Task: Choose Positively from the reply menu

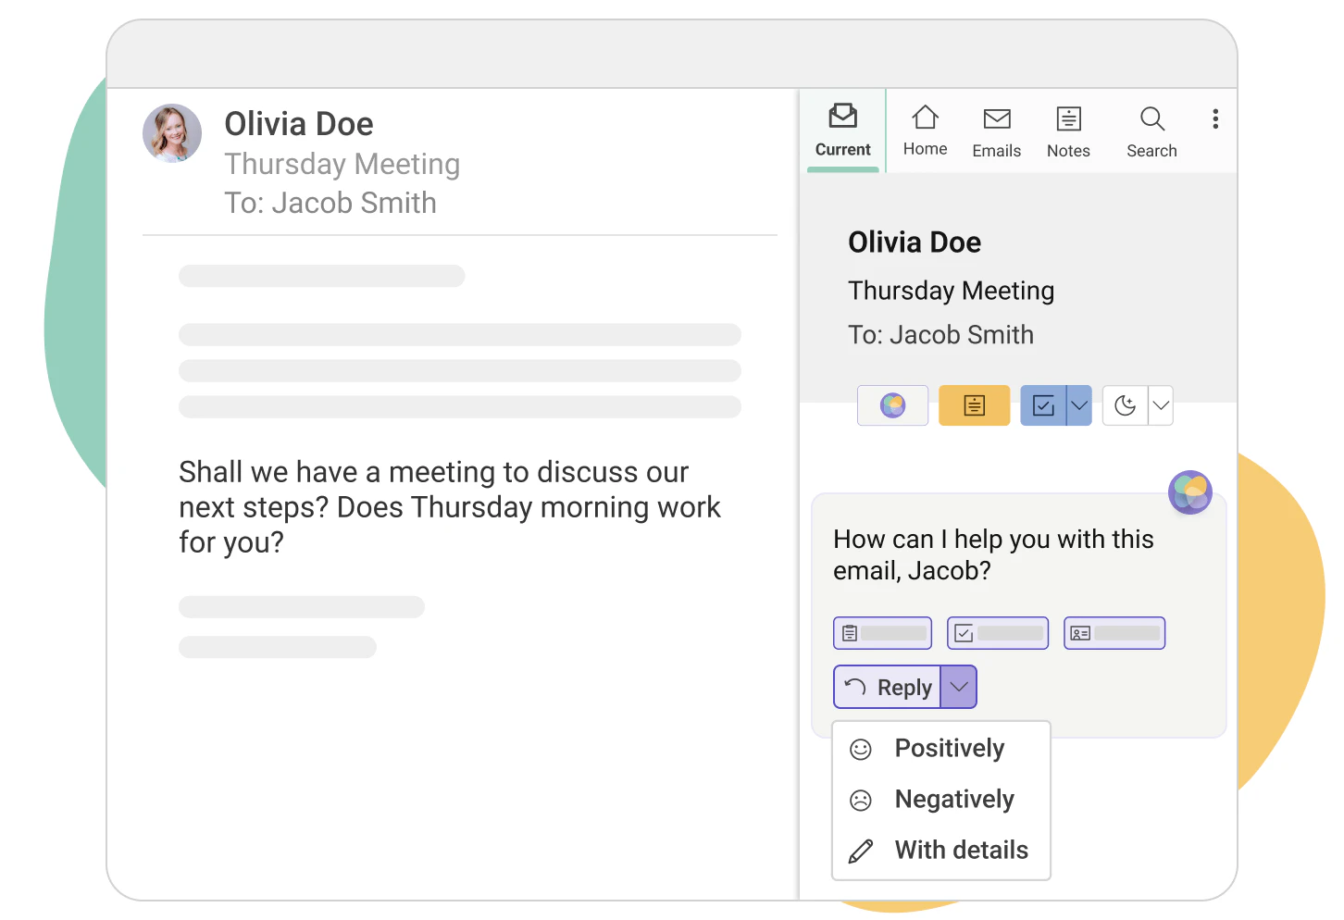Action: tap(949, 748)
